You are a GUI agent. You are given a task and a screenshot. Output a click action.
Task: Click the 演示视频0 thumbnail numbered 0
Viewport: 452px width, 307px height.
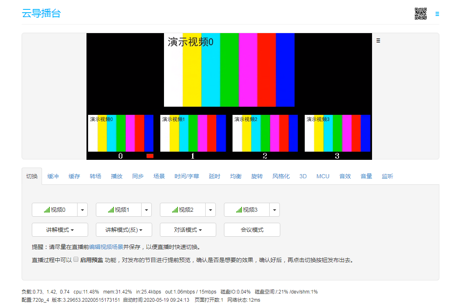[120, 133]
